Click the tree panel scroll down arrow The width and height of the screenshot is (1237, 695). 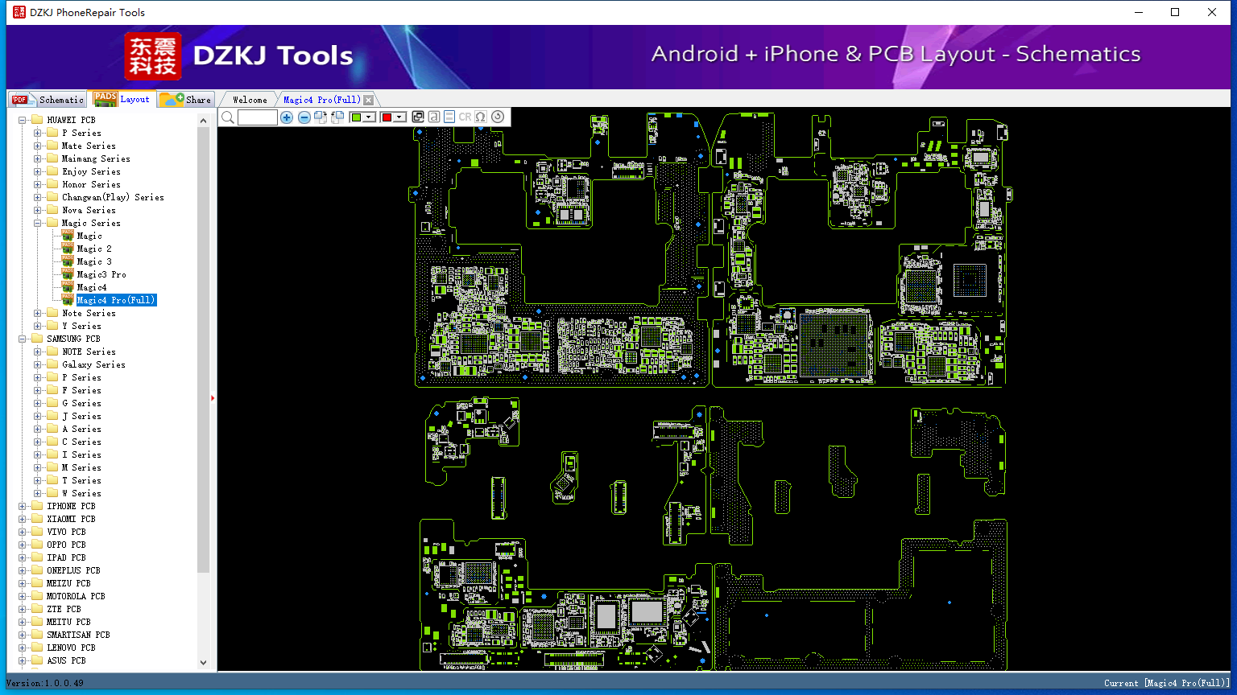[203, 662]
